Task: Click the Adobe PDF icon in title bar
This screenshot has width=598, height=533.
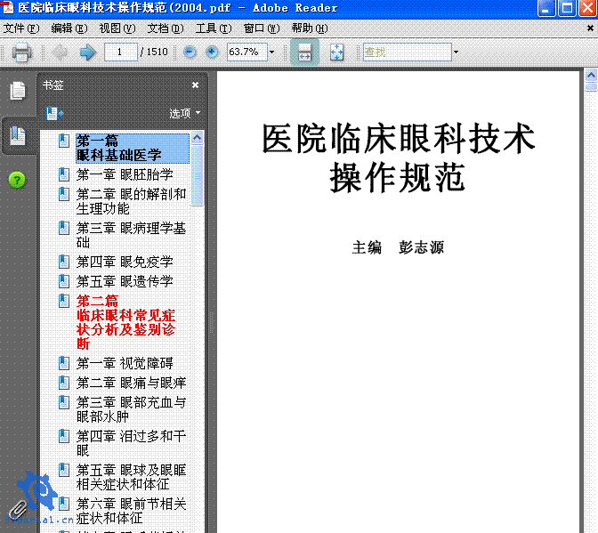Action: pyautogui.click(x=8, y=8)
